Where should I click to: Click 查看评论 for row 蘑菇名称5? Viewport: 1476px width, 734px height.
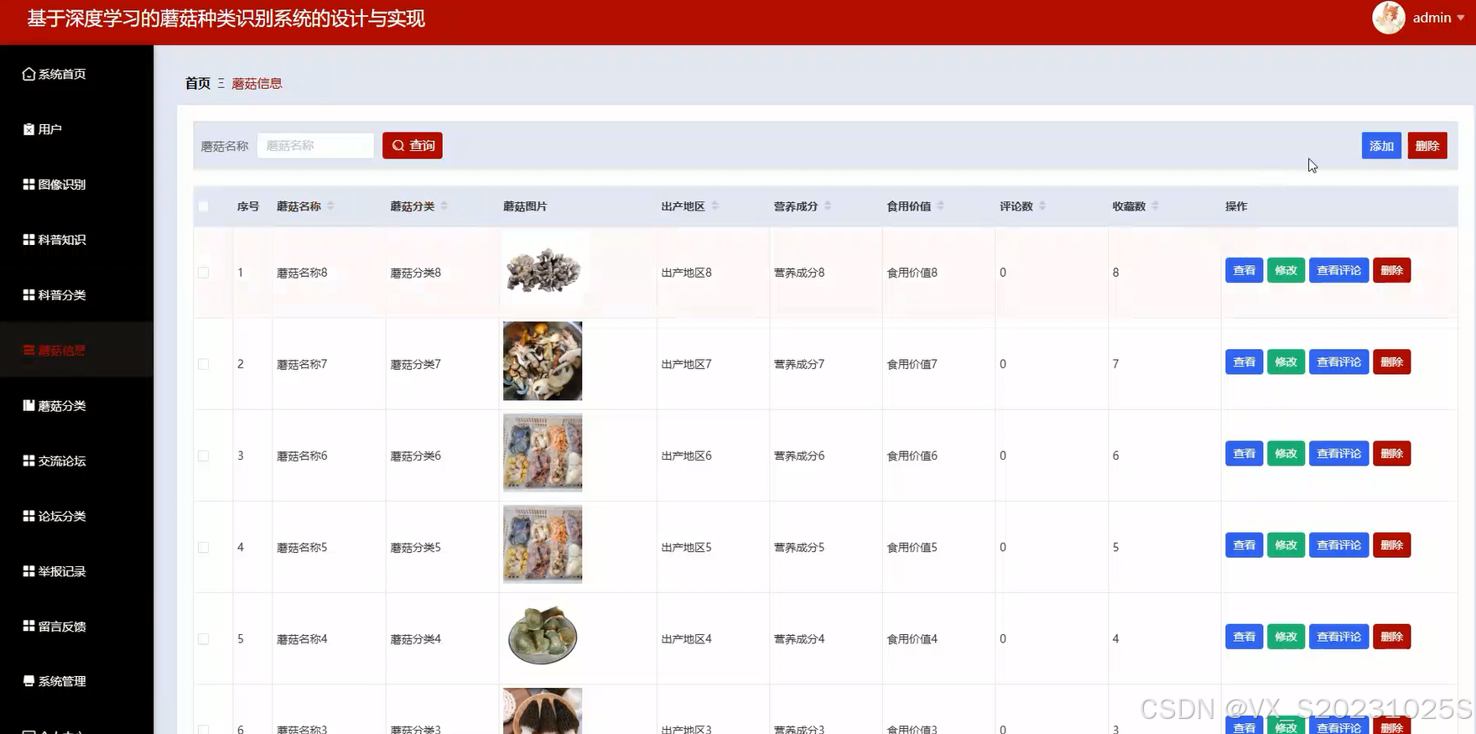tap(1339, 544)
